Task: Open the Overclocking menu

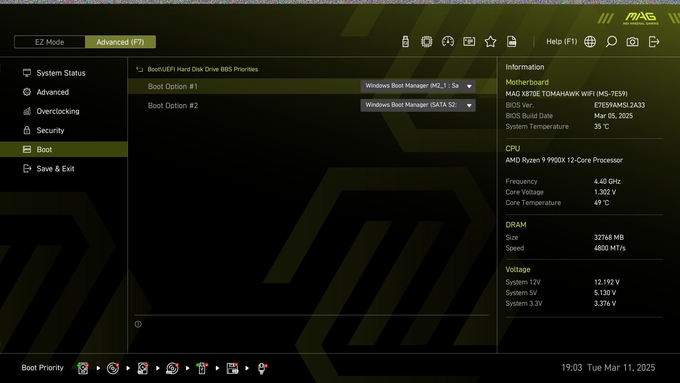Action: click(x=58, y=111)
